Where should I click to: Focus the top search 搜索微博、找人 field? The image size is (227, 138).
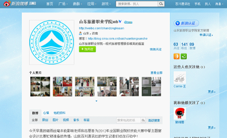pyautogui.click(x=137, y=4)
